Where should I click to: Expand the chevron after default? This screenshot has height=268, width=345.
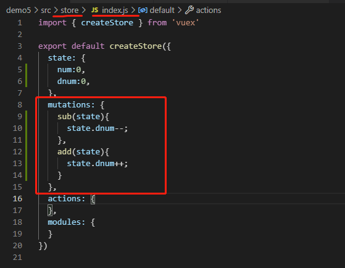pos(180,10)
